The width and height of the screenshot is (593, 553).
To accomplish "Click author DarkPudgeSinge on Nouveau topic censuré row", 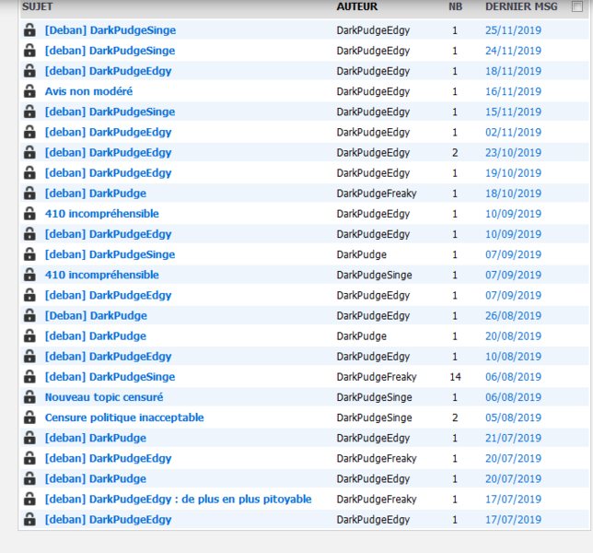I will coord(374,397).
